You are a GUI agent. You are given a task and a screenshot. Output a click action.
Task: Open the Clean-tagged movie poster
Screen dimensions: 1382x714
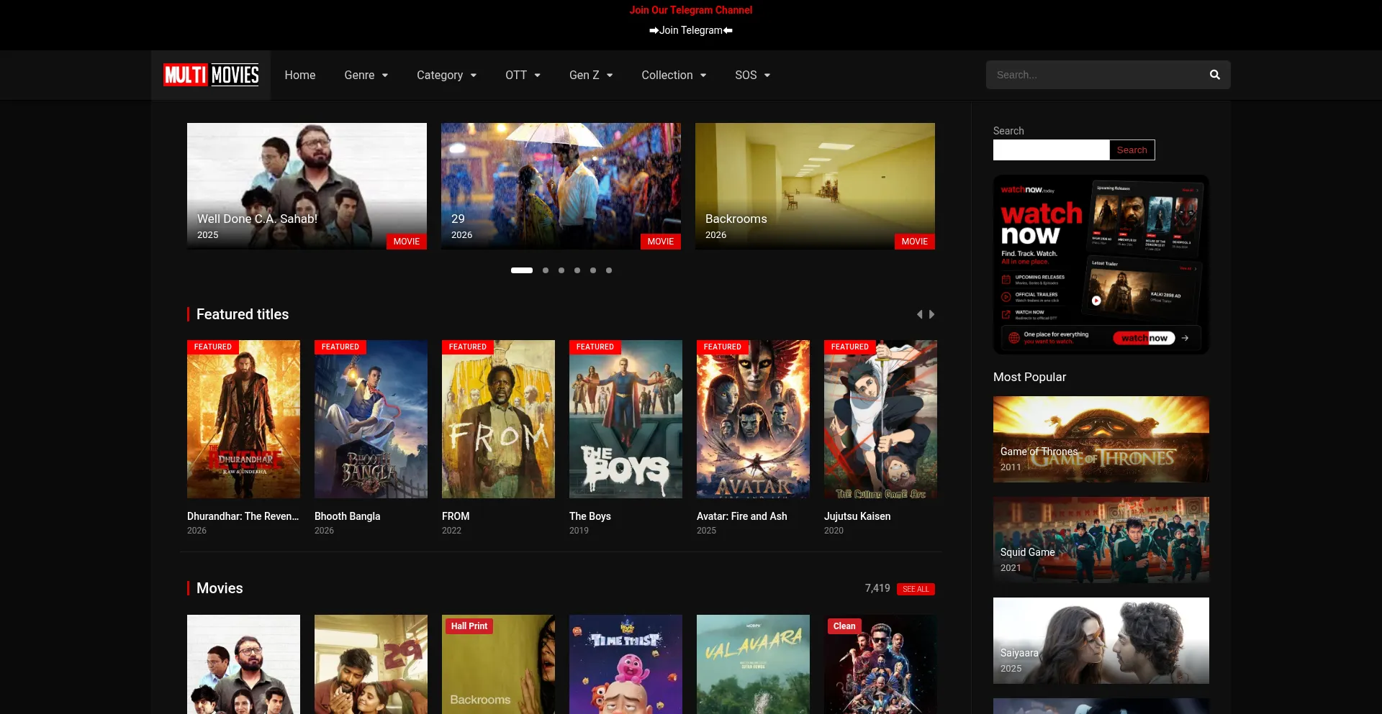(x=880, y=664)
